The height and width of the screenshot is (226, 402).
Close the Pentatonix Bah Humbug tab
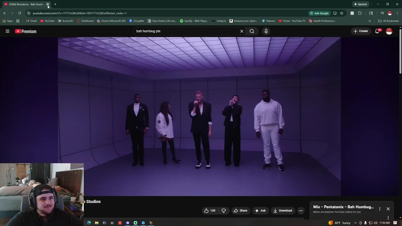48,4
